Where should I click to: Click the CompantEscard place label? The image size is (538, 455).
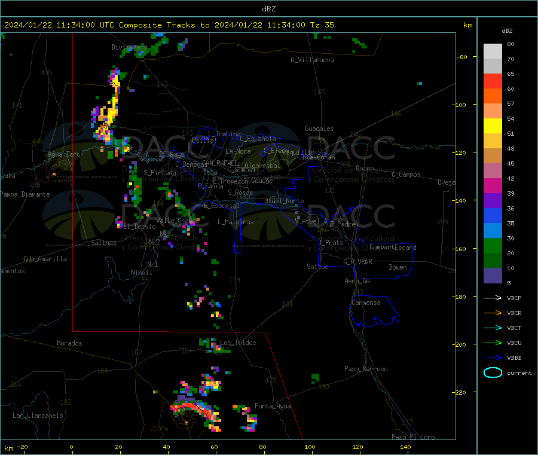(393, 248)
